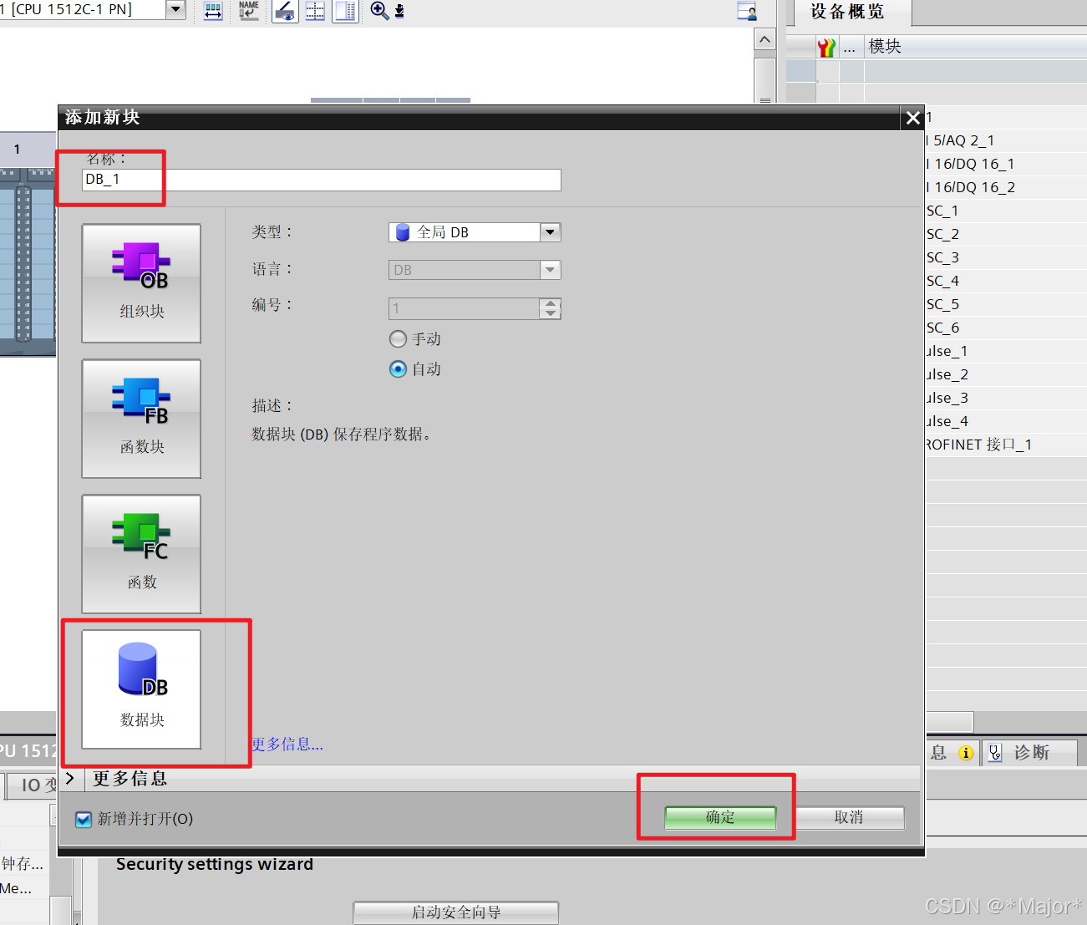Switch to the 诊断 tab
Screen dimensions: 1087x925
[1030, 751]
